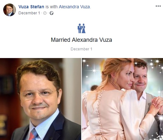This screenshot has width=163, height=140.
Task: Click the blue married couple icon
Action: pos(81,28)
